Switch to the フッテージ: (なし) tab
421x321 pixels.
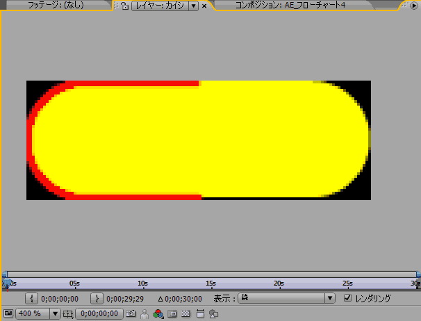click(x=56, y=5)
